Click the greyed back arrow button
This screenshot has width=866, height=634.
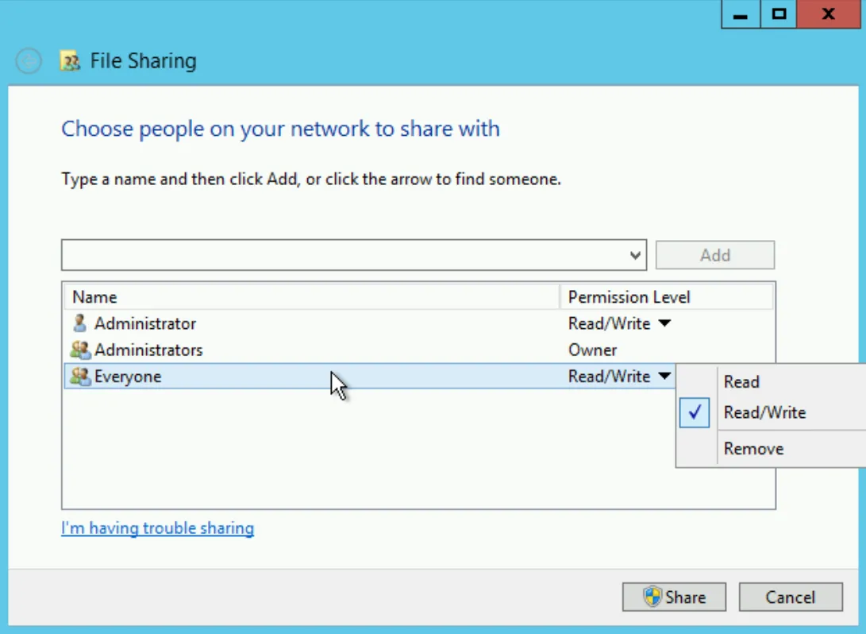click(x=29, y=61)
